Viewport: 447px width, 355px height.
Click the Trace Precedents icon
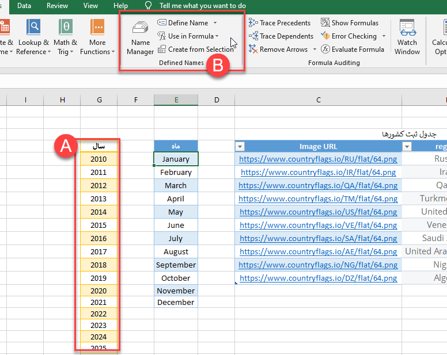(253, 23)
